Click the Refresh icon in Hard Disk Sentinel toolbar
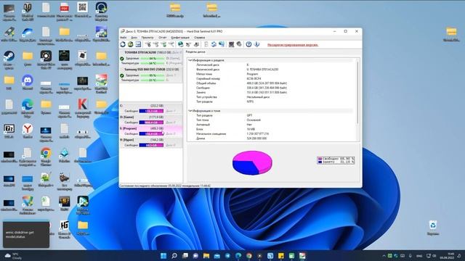 [x=123, y=44]
